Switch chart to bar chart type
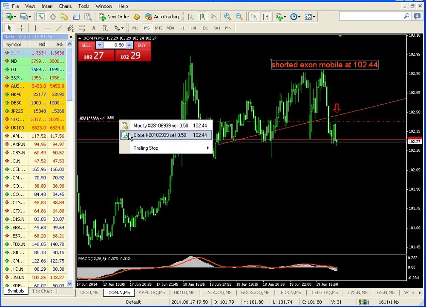This screenshot has width=426, height=307. pos(190,17)
